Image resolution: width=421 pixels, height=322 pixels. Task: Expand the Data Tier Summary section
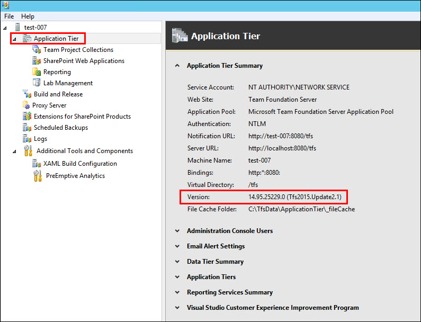pyautogui.click(x=177, y=261)
